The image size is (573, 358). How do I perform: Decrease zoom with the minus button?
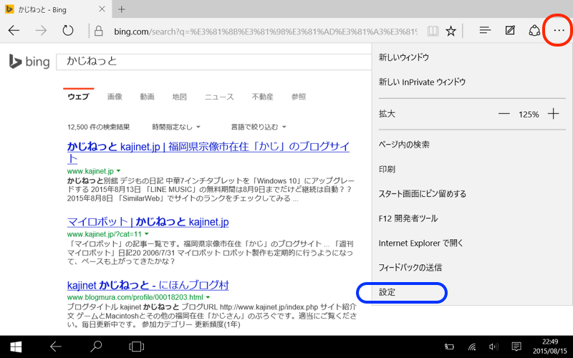(x=504, y=114)
